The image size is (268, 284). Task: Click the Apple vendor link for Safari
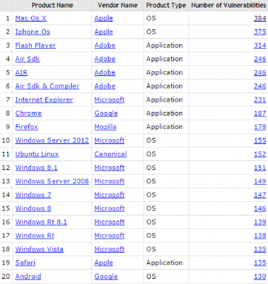tap(104, 263)
